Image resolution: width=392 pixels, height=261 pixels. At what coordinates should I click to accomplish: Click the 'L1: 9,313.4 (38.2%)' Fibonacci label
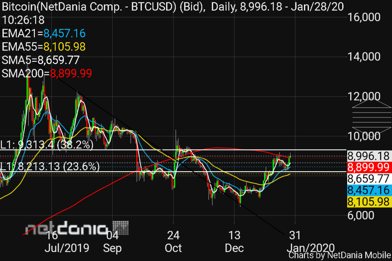[47, 144]
